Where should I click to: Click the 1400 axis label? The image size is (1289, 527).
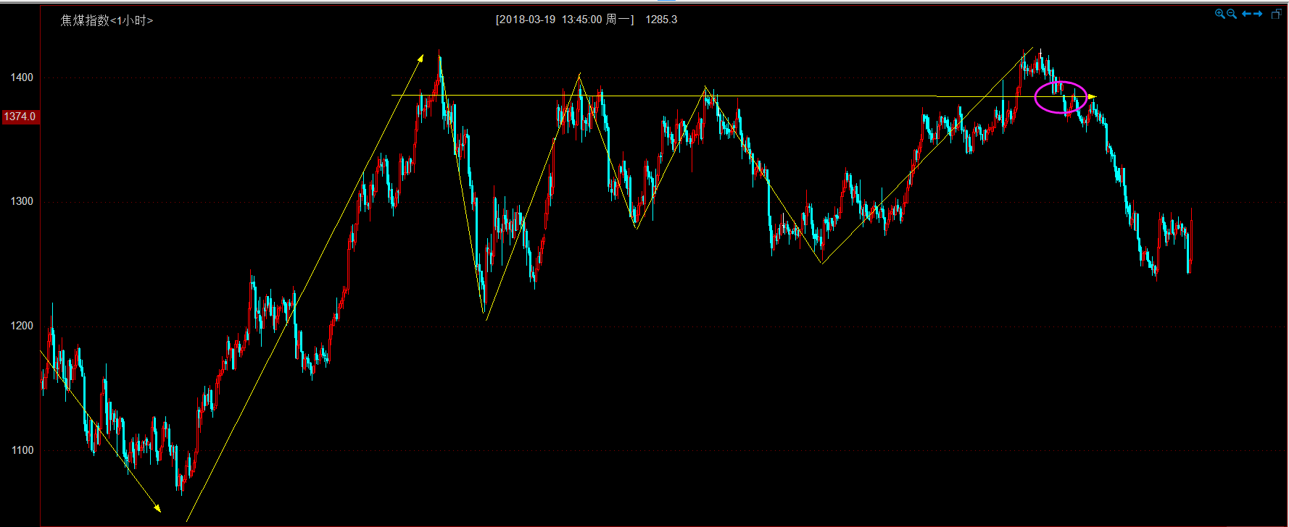[x=22, y=77]
